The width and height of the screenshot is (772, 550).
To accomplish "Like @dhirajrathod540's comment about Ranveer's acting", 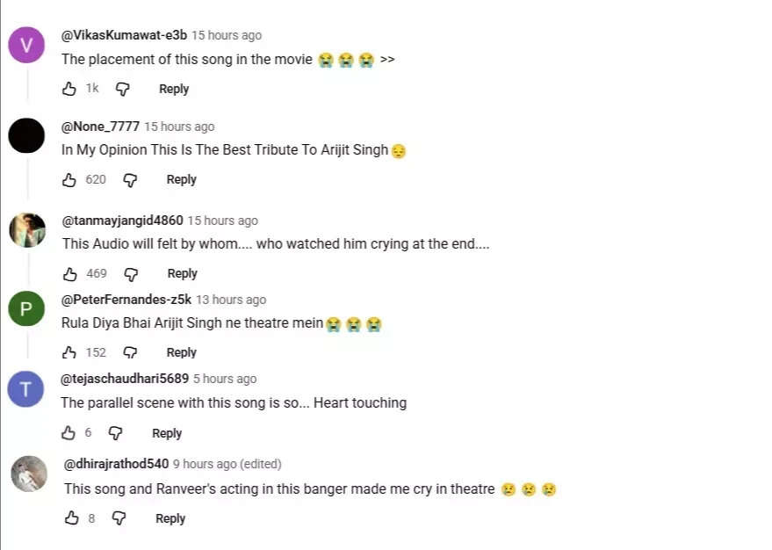I will 71,518.
